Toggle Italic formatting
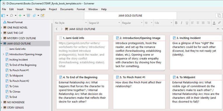This screenshot has height=111, width=223. [182, 23]
